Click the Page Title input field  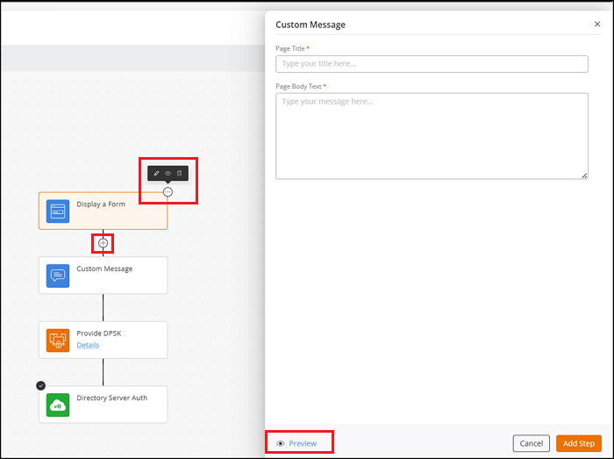pyautogui.click(x=432, y=64)
